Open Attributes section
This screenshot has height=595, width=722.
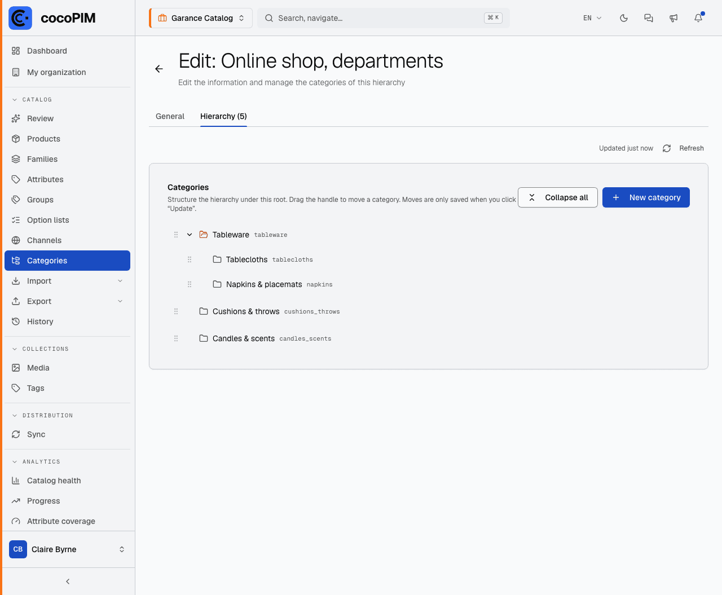tap(67, 179)
